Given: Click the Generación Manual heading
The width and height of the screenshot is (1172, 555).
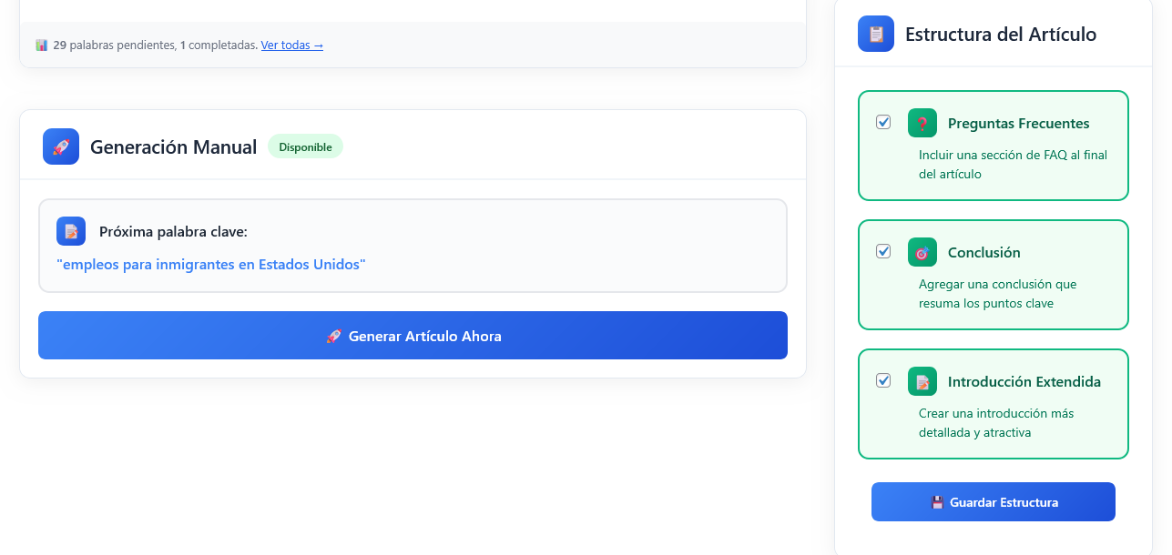Looking at the screenshot, I should [x=173, y=146].
